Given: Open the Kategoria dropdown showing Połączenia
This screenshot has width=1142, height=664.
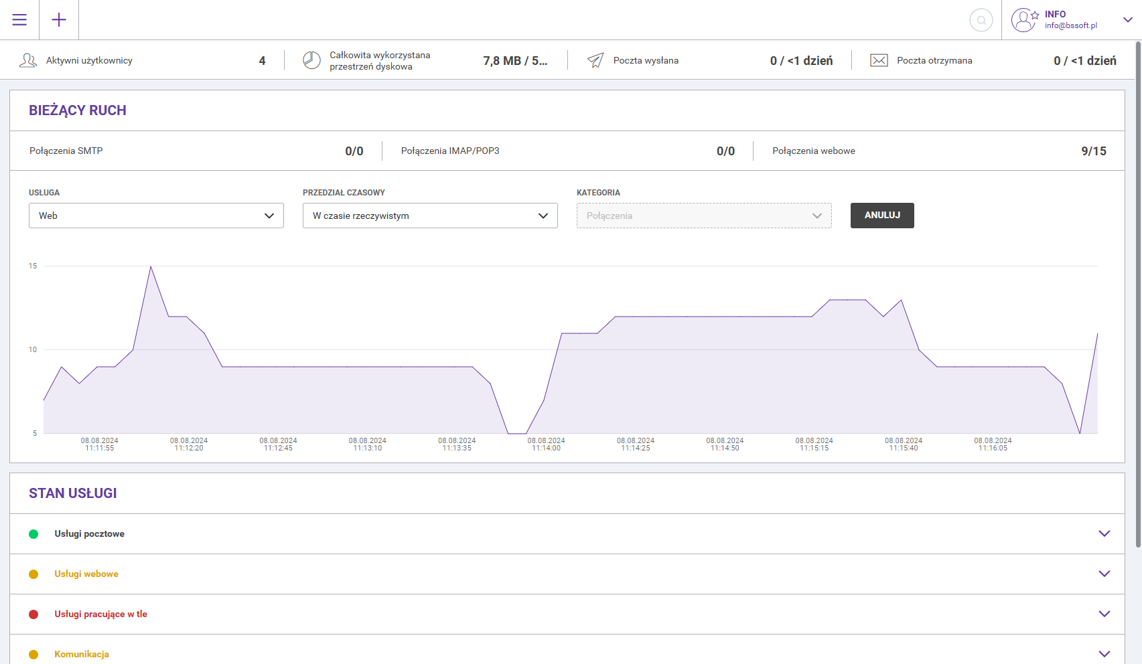Looking at the screenshot, I should tap(703, 216).
